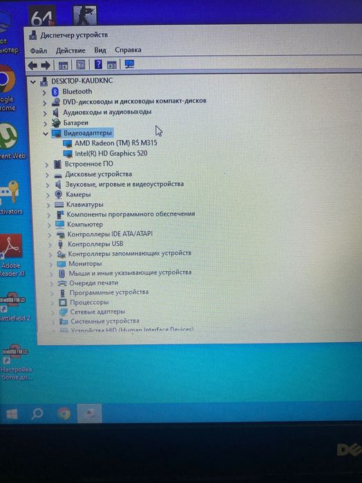Click the blue Help question-mark toolbar icon
Viewport: 362px width, 483px height.
(x=98, y=64)
